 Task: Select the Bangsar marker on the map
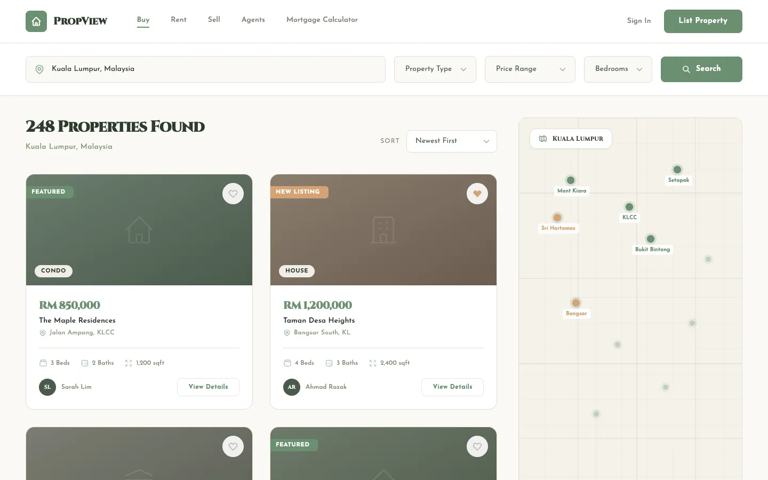tap(576, 302)
